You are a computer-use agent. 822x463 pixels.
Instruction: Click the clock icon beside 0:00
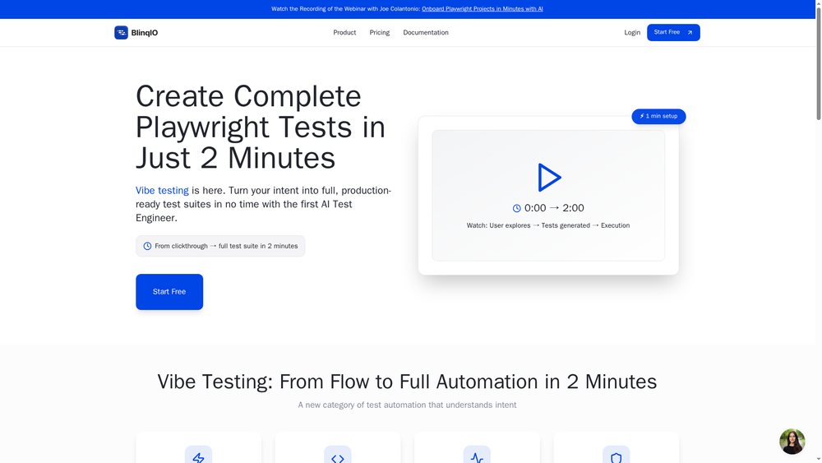516,208
